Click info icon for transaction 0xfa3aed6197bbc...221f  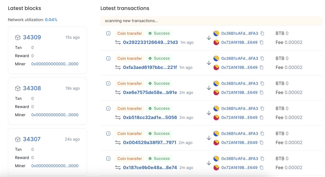(108, 58)
